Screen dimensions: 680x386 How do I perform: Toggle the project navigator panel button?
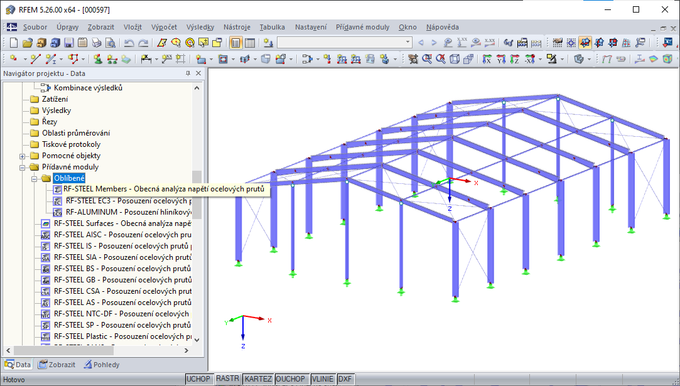pyautogui.click(x=236, y=43)
